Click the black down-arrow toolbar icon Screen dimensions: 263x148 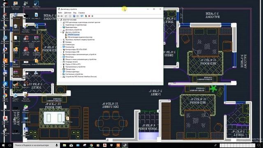(x=92, y=16)
